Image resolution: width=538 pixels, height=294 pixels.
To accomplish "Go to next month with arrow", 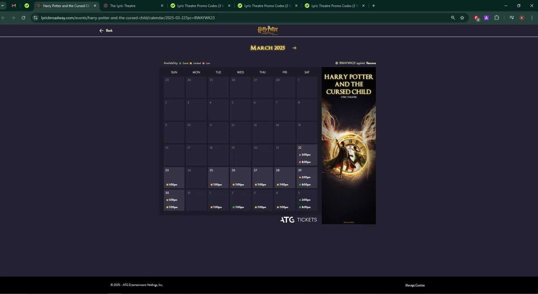I will tap(294, 48).
